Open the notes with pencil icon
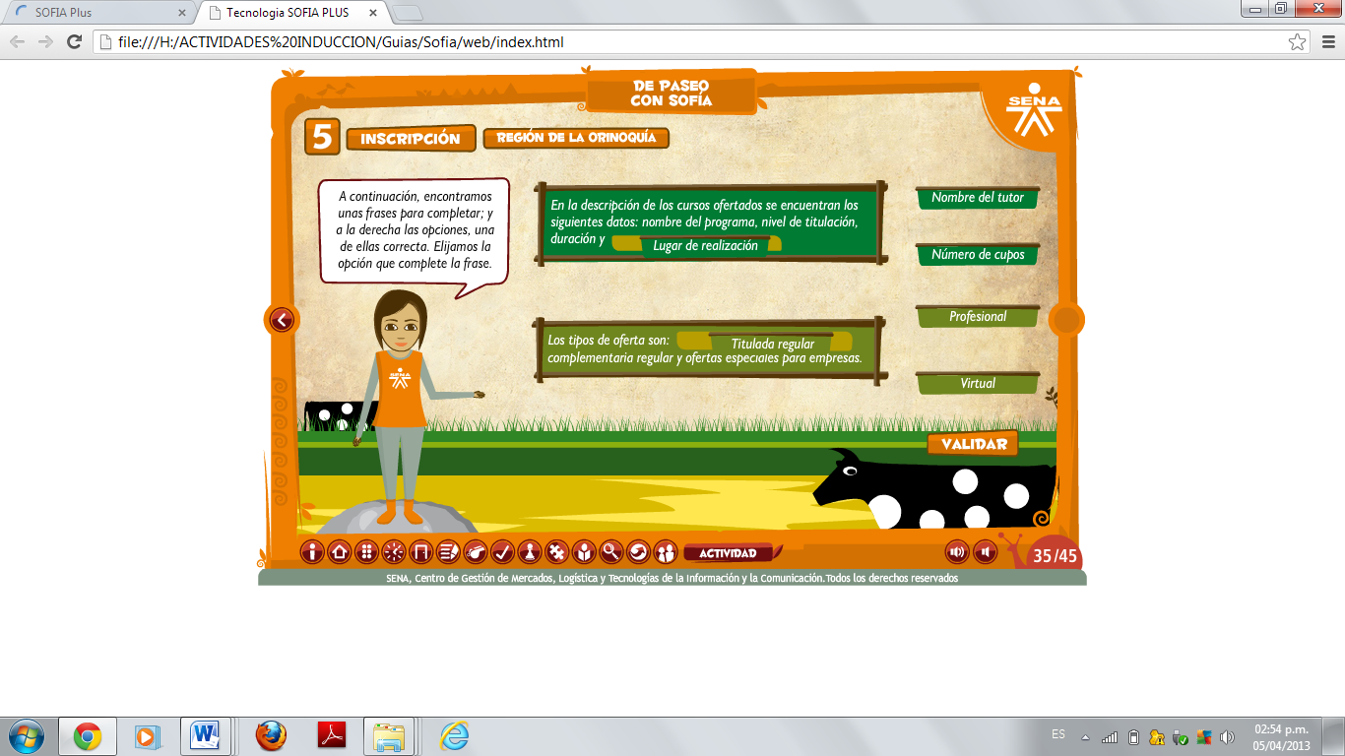The height and width of the screenshot is (756, 1345). (x=448, y=552)
